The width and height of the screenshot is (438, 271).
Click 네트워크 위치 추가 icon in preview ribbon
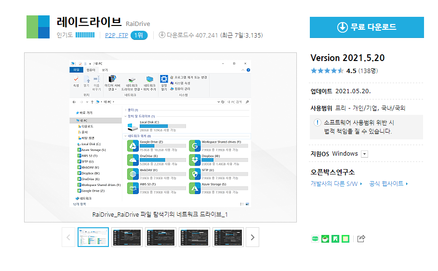click(150, 79)
